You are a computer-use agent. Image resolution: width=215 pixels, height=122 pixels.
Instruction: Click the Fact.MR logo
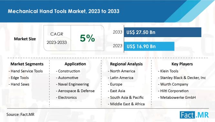[x=194, y=115]
